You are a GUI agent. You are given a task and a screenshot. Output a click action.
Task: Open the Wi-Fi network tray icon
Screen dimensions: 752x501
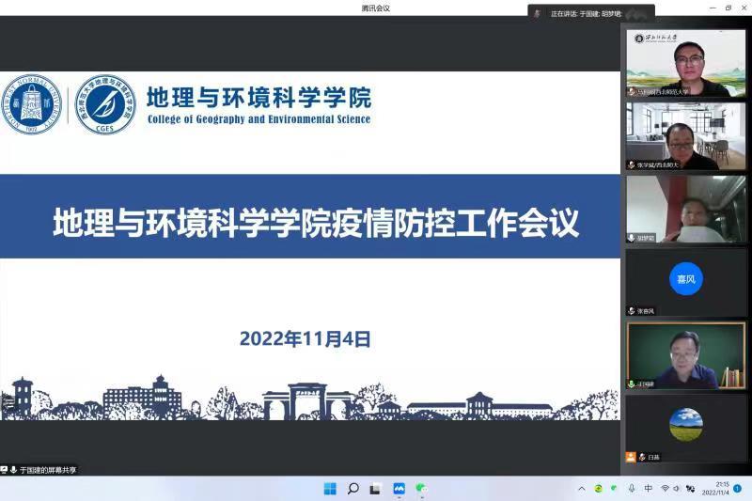[665, 489]
